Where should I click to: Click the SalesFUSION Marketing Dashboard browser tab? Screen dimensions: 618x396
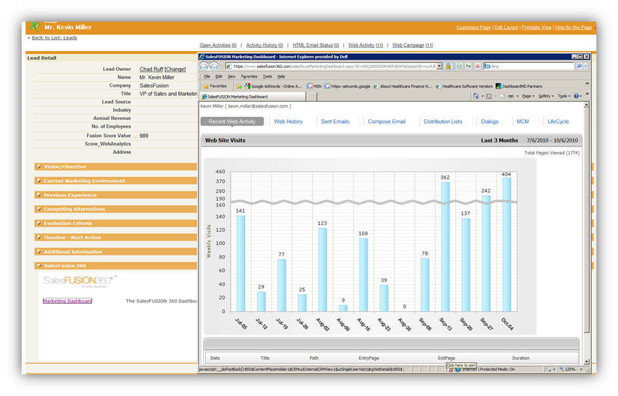pyautogui.click(x=252, y=96)
